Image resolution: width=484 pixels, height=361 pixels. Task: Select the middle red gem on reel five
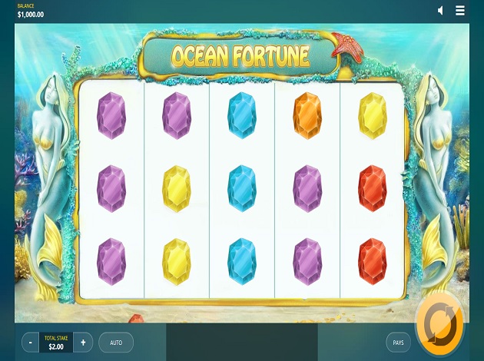pyautogui.click(x=373, y=188)
